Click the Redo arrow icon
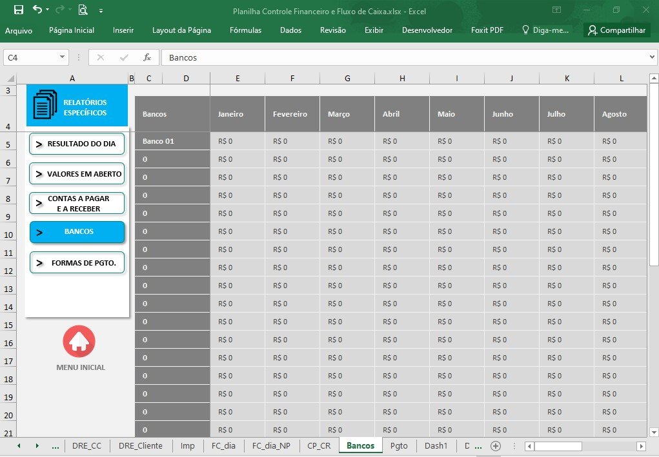 click(59, 9)
